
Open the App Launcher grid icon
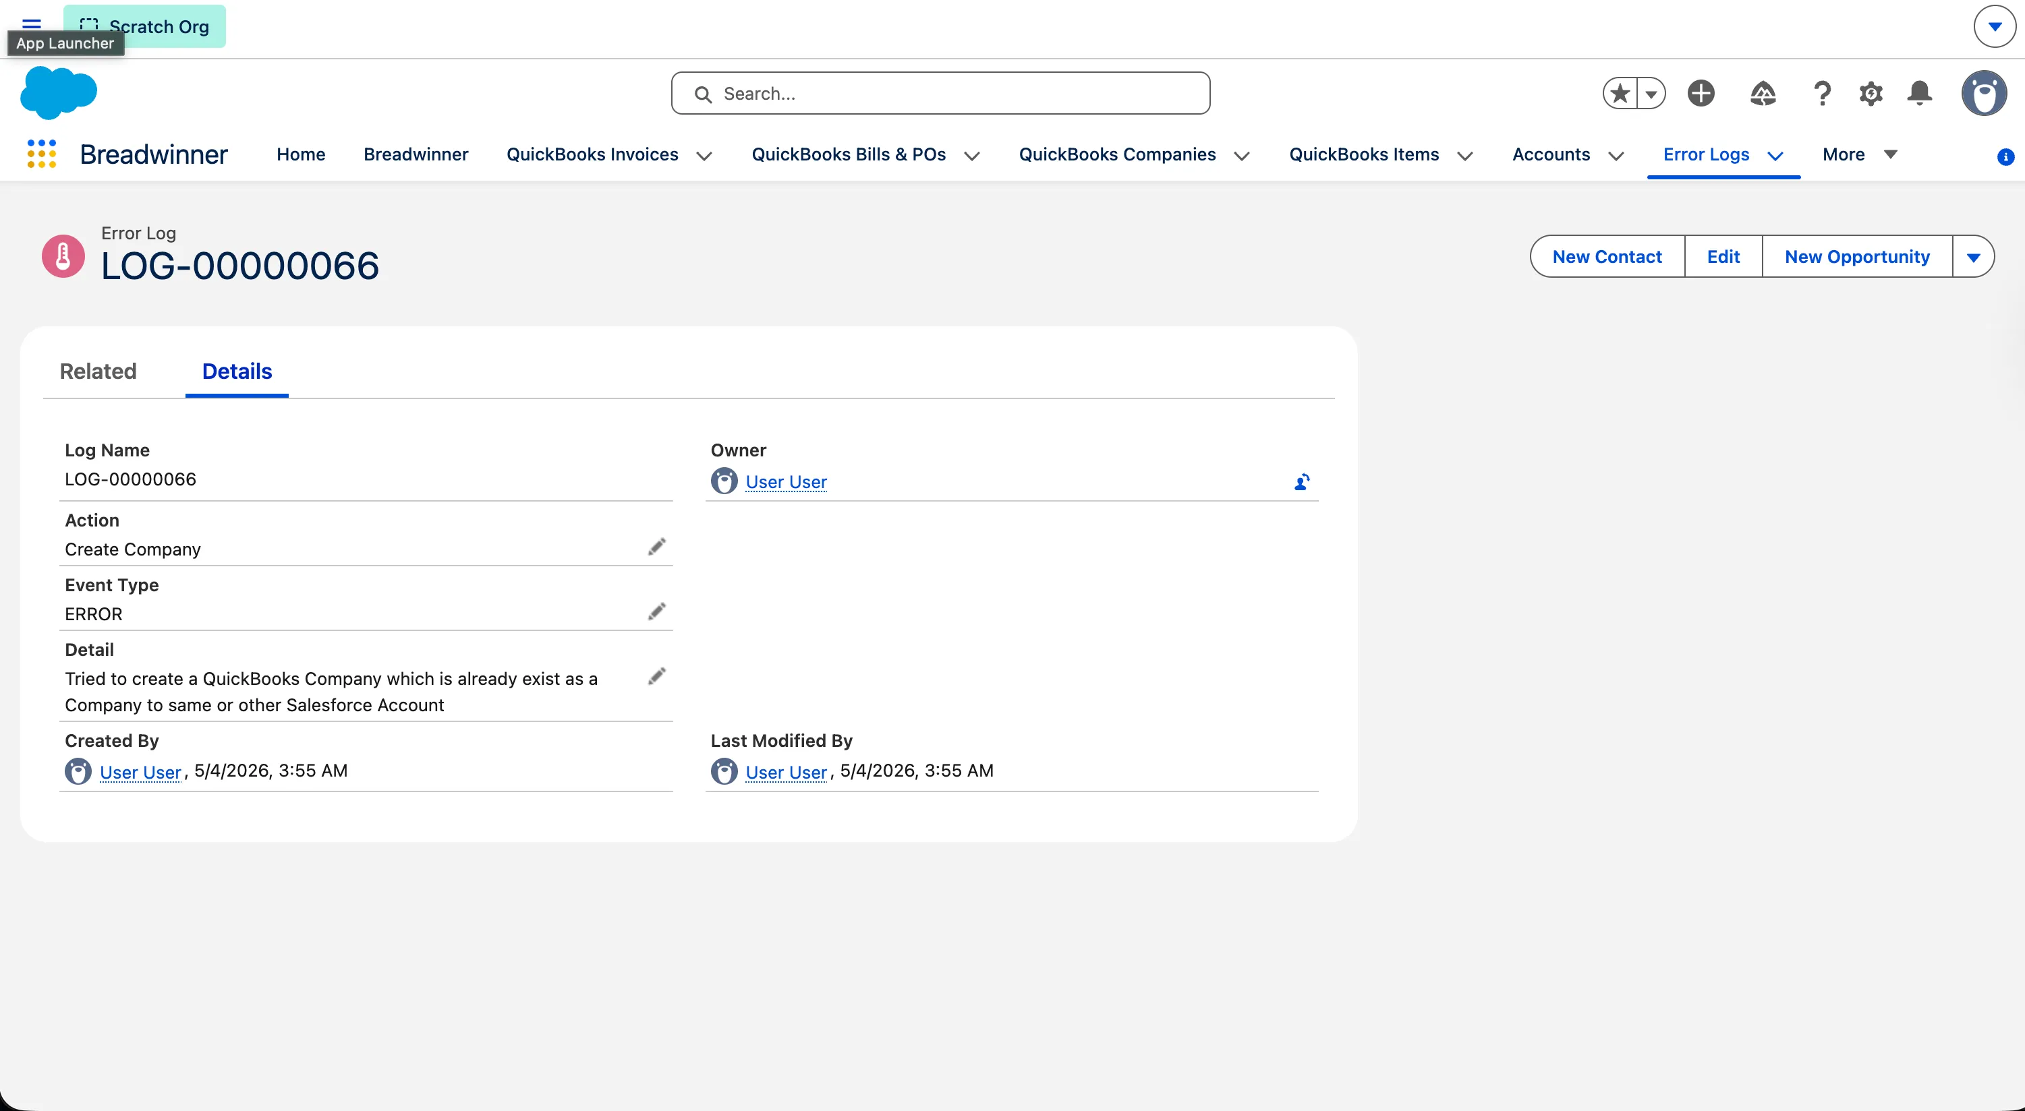click(42, 154)
